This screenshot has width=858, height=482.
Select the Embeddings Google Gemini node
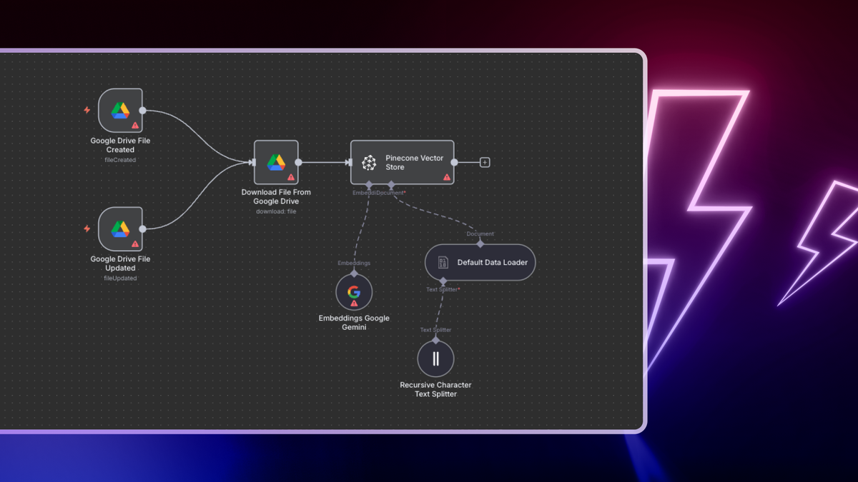click(x=354, y=292)
